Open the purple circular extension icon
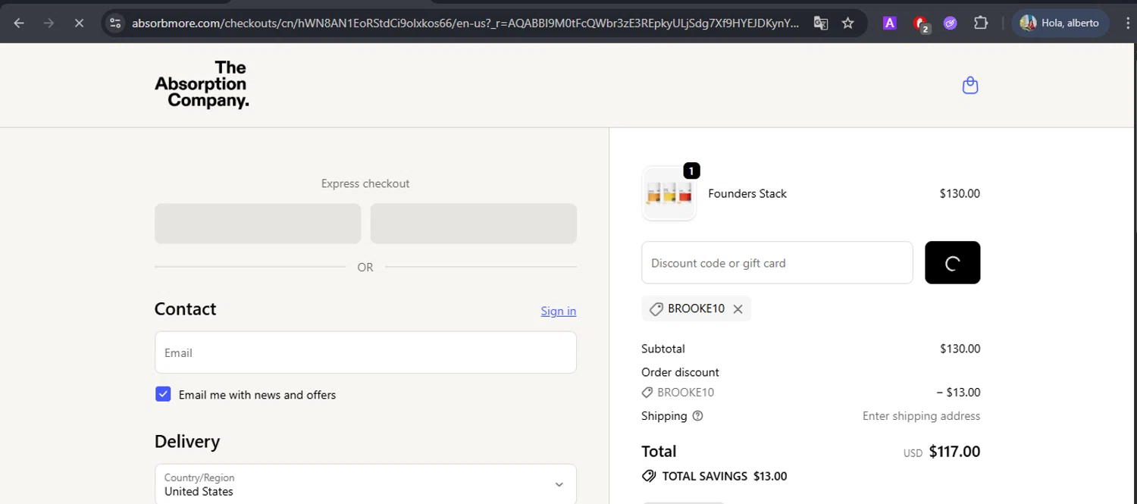The width and height of the screenshot is (1137, 504). 950,23
